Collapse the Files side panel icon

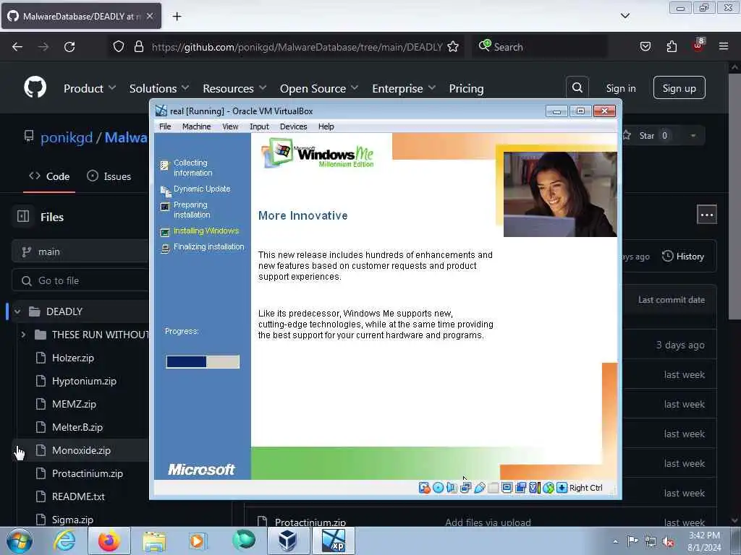(23, 217)
